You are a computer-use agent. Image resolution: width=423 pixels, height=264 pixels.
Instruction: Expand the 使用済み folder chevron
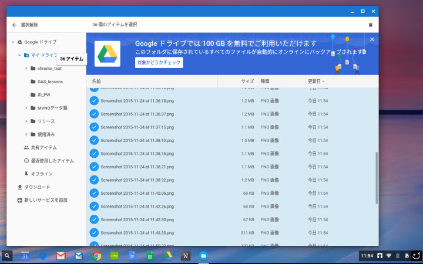pyautogui.click(x=26, y=134)
